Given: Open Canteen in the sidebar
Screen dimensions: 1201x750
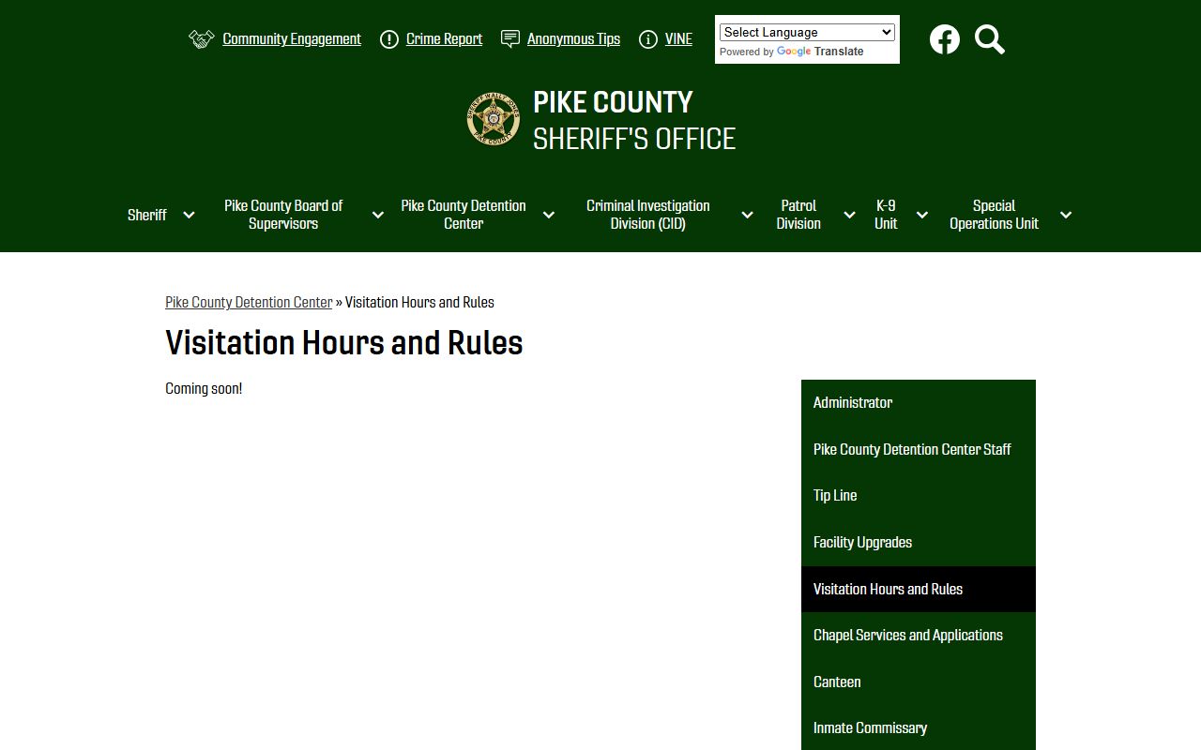Looking at the screenshot, I should pos(919,682).
